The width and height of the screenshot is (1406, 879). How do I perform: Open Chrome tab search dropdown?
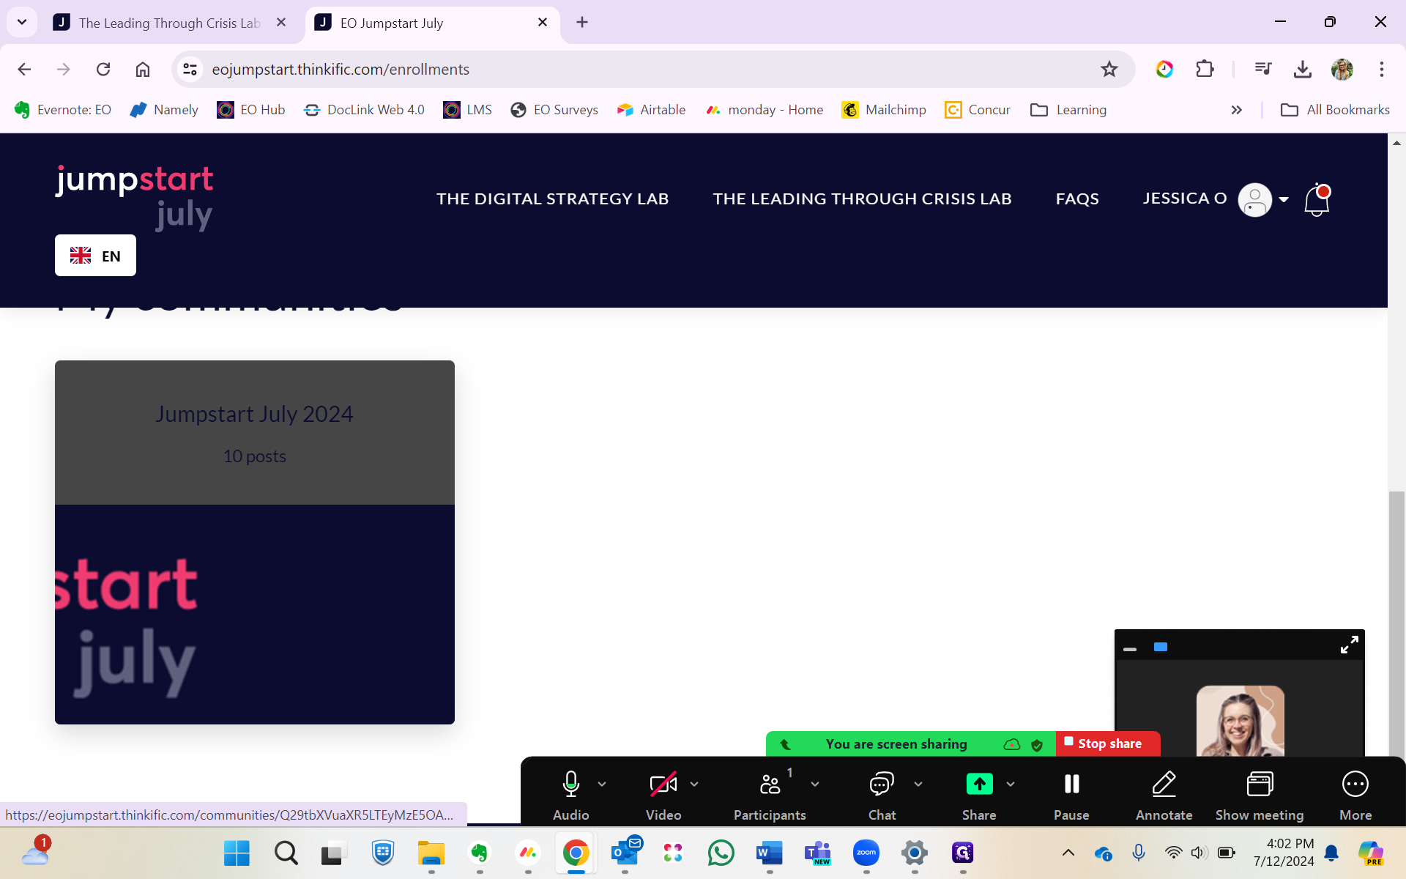(x=22, y=22)
